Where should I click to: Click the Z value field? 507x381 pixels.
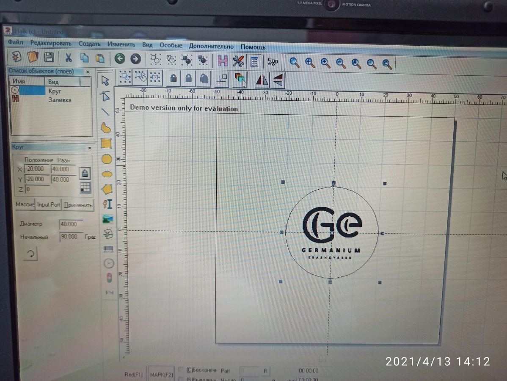click(x=38, y=189)
